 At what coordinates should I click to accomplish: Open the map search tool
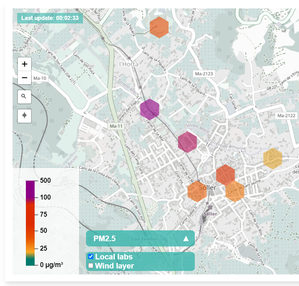point(24,96)
